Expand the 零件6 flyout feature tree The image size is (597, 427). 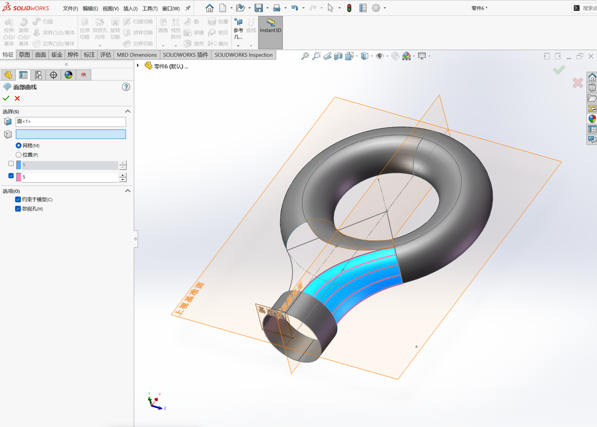138,66
